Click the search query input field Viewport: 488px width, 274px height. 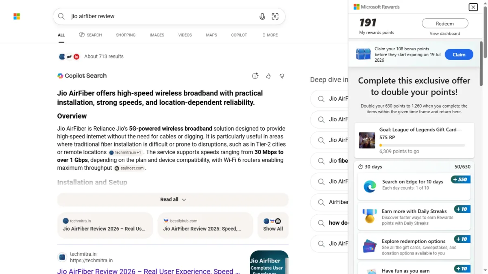coord(163,16)
